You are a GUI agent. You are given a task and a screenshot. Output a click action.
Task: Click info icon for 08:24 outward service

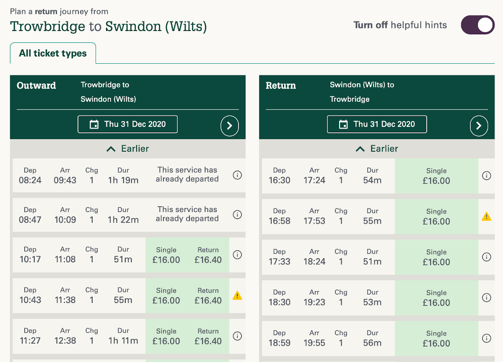point(237,175)
